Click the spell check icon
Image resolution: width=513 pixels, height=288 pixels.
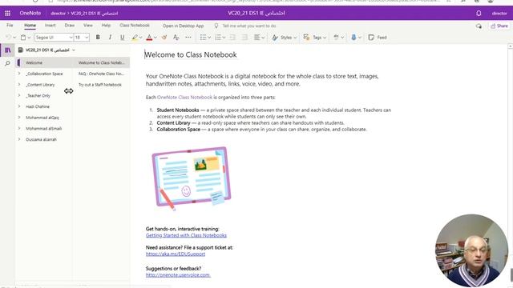point(336,38)
